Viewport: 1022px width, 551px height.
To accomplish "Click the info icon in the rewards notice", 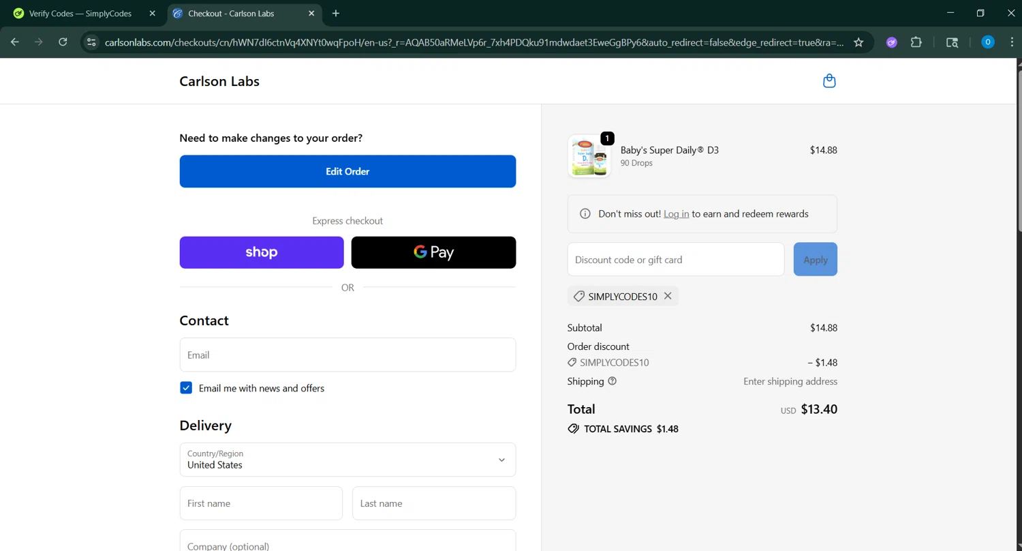I will coord(585,214).
